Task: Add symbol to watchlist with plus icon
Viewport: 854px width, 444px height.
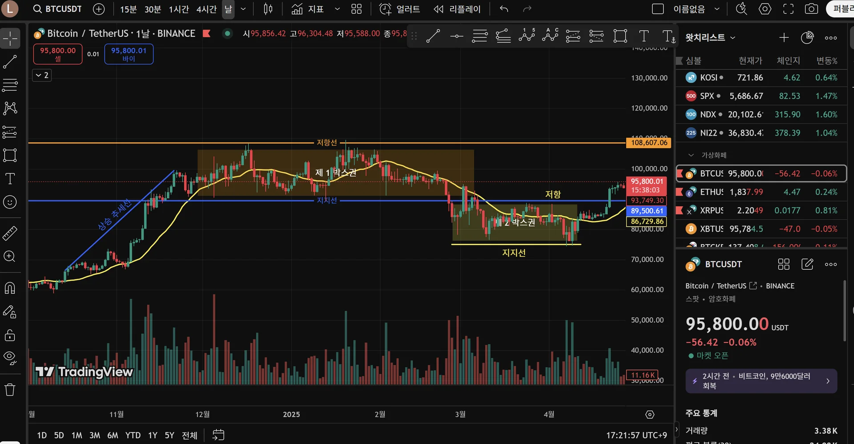Action: pyautogui.click(x=784, y=38)
